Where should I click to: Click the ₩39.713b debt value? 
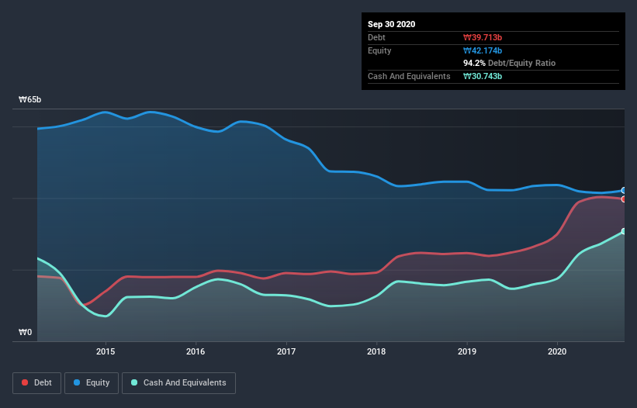(x=483, y=37)
